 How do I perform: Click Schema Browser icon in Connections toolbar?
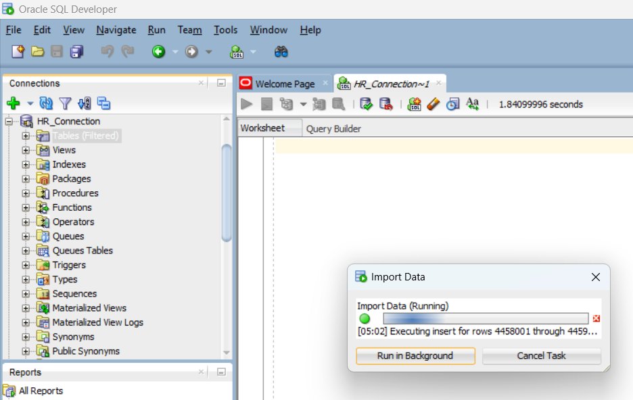point(85,103)
